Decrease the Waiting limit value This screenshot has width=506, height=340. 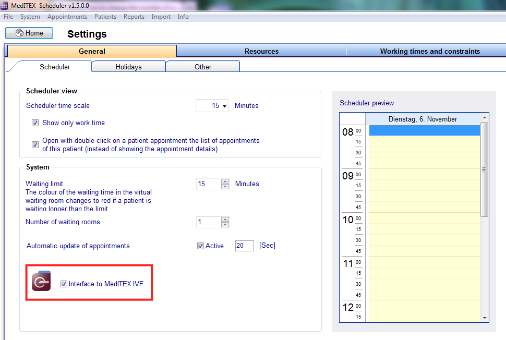click(x=225, y=187)
